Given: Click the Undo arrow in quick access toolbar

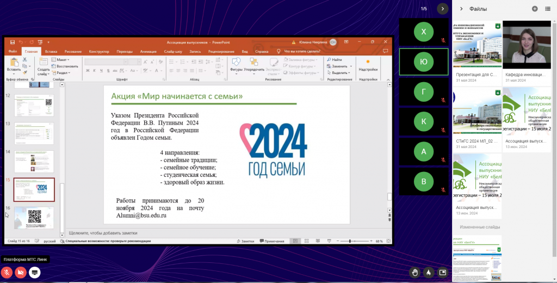Looking at the screenshot, I should point(21,42).
